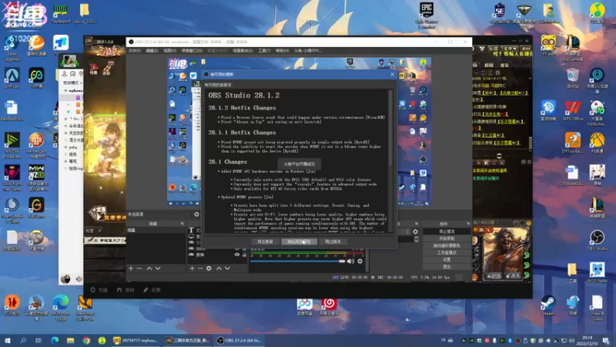Click 退出 in OBS Controls
The width and height of the screenshot is (616, 347).
coord(447,267)
